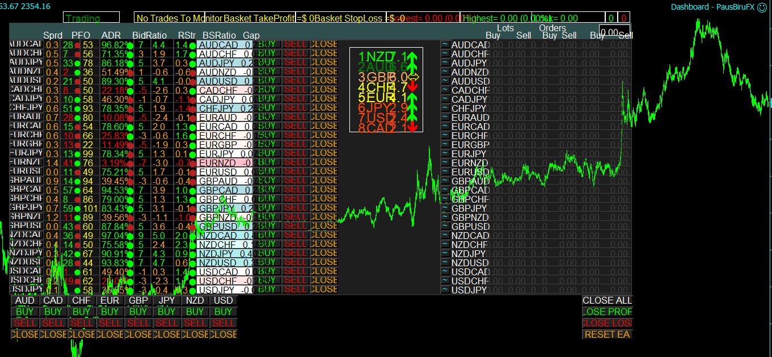Click the tilde chart button beside USDJPY
772x357 pixels.
[x=445, y=289]
